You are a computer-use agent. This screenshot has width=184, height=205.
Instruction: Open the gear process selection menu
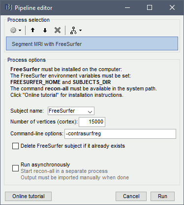coord(16,30)
